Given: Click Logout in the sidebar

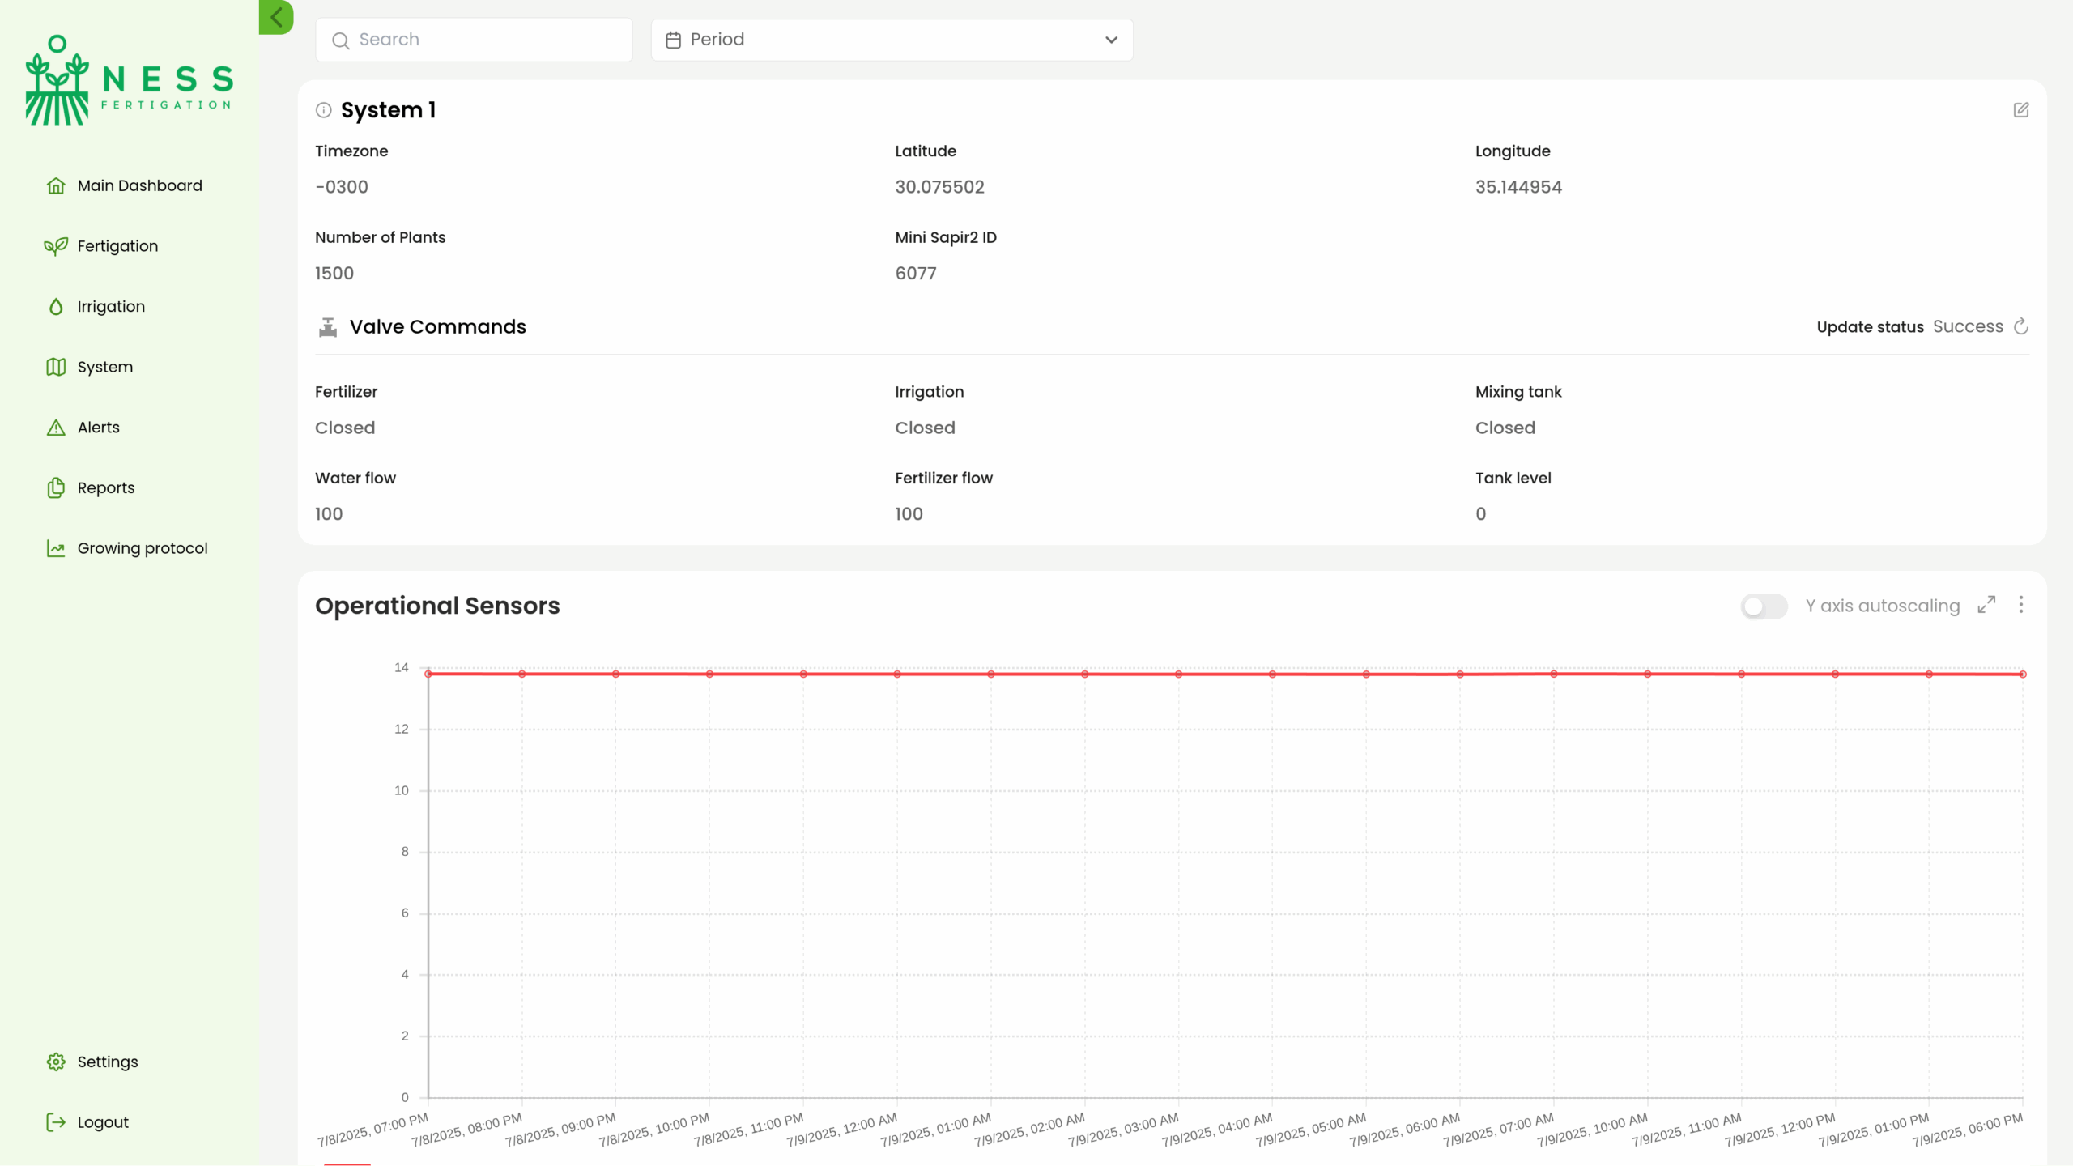Looking at the screenshot, I should (x=103, y=1122).
